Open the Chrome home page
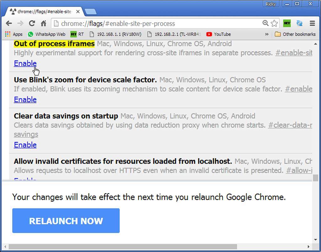This screenshot has width=321, height=252. tap(44, 23)
